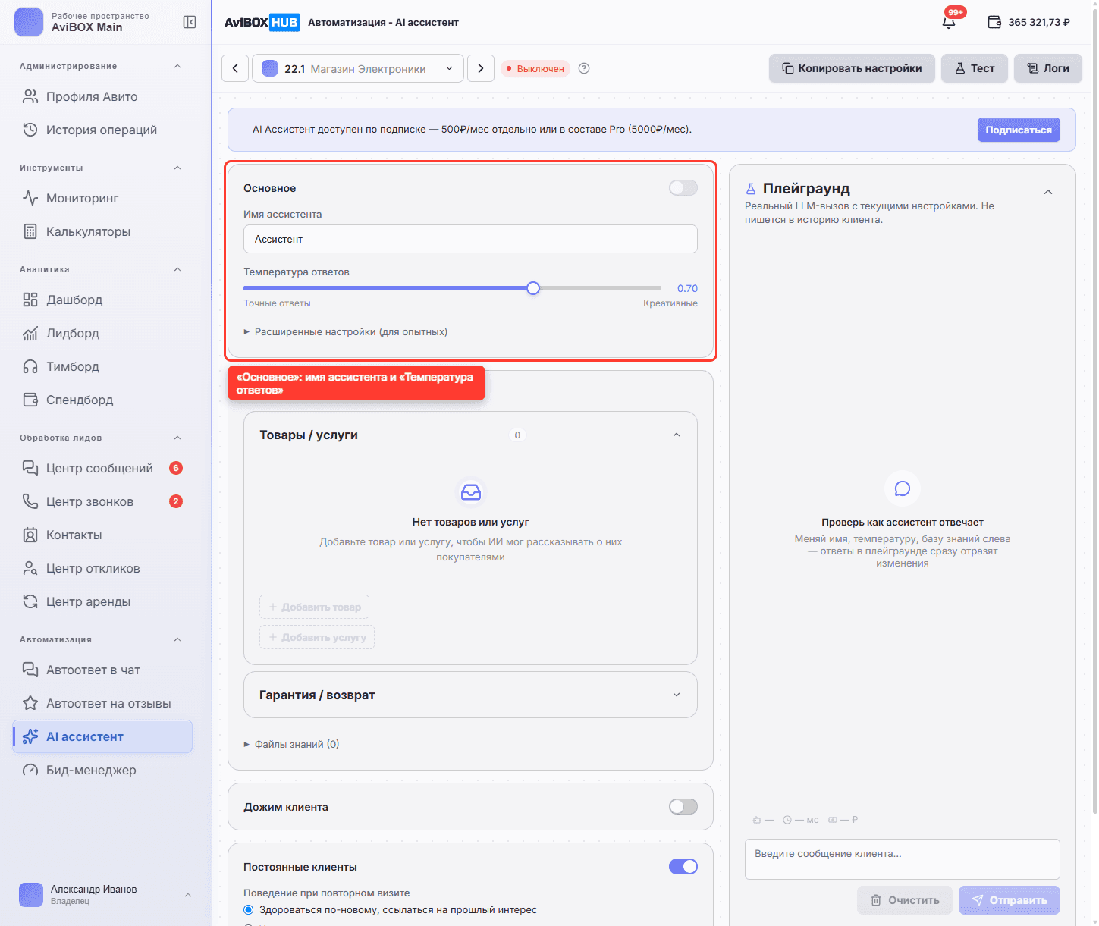Click Копировать настройки button
Viewport: 1099px width, 926px height.
pyautogui.click(x=852, y=68)
